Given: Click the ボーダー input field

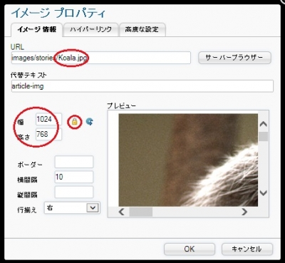Looking at the screenshot, I should [x=74, y=162].
